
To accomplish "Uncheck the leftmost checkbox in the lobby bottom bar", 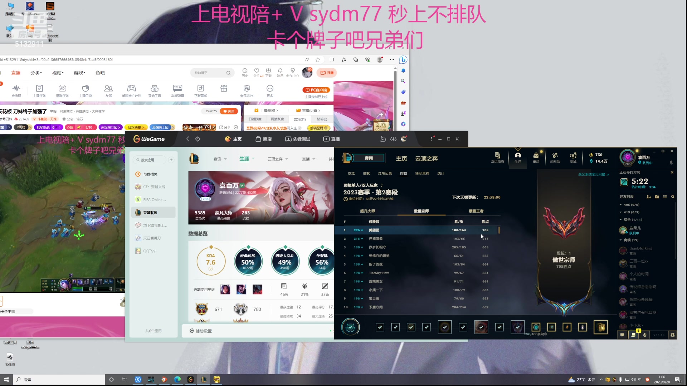I will pyautogui.click(x=380, y=327).
